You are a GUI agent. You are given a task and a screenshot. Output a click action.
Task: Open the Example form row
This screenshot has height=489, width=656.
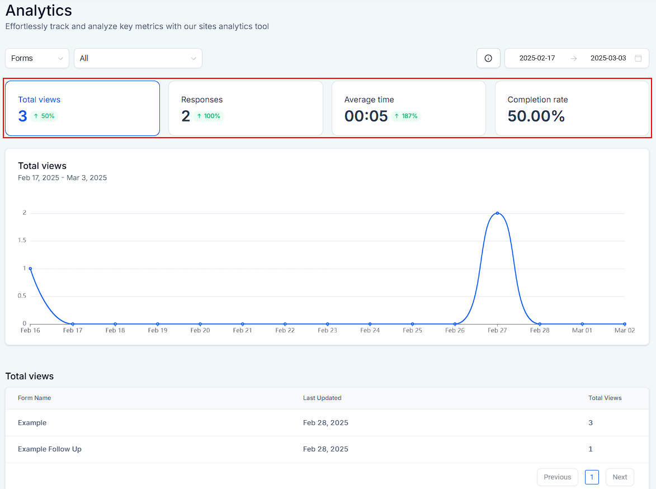[x=32, y=423]
